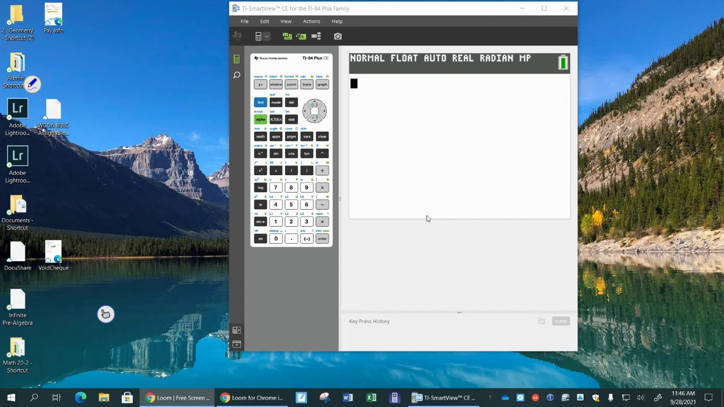The image size is (724, 407).
Task: Click the second green toolbar icon left of the layout icon
Action: 301,36
